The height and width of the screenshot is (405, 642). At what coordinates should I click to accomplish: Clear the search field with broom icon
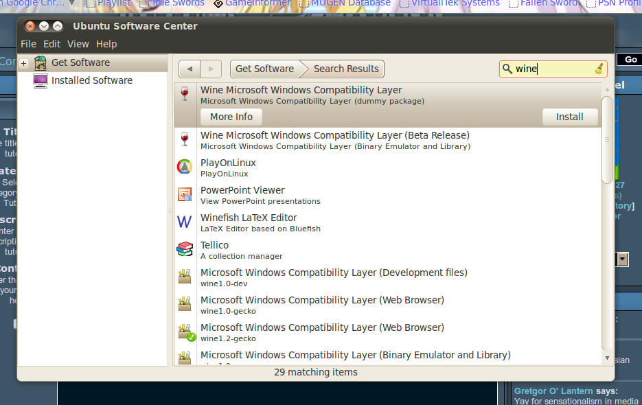pos(599,69)
